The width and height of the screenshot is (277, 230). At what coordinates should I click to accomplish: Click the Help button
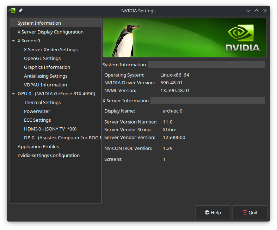tap(213, 212)
